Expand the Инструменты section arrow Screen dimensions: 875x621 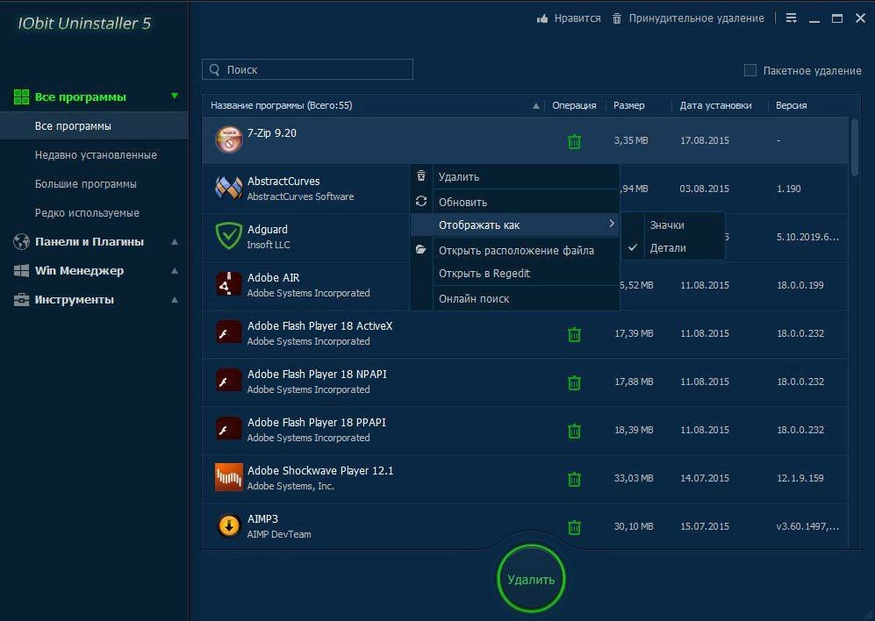[175, 300]
